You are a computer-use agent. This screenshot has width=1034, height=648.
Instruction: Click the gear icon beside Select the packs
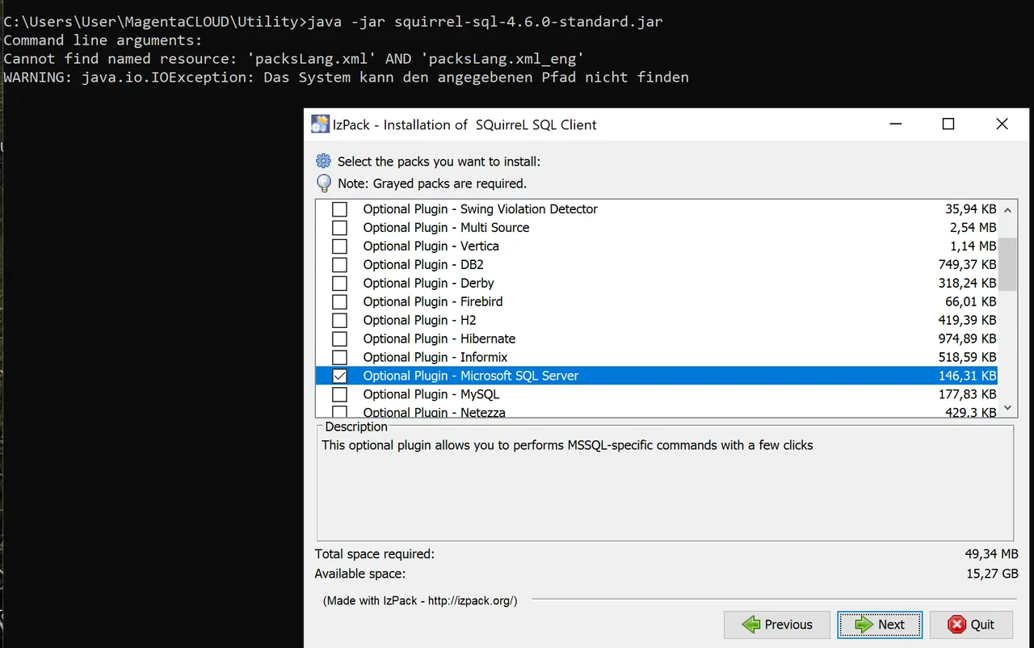(x=324, y=161)
